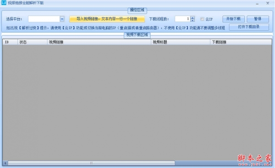This screenshot has width=275, height=168.
Task: Click the 下载链接 column header
Action: [241, 42]
